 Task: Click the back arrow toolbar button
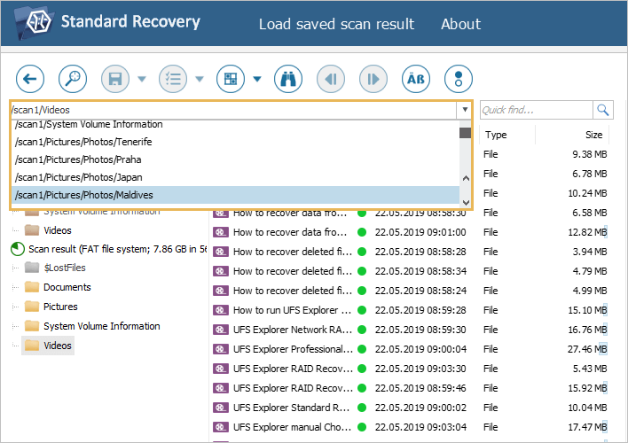[30, 79]
